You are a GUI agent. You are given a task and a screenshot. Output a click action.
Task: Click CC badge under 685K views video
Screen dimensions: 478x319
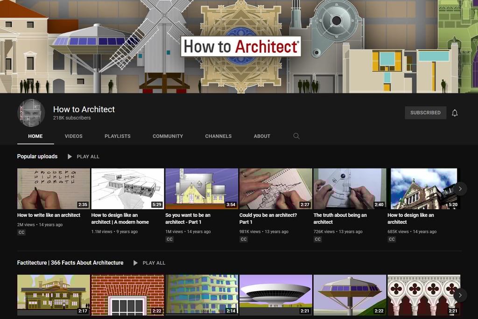[x=392, y=240]
